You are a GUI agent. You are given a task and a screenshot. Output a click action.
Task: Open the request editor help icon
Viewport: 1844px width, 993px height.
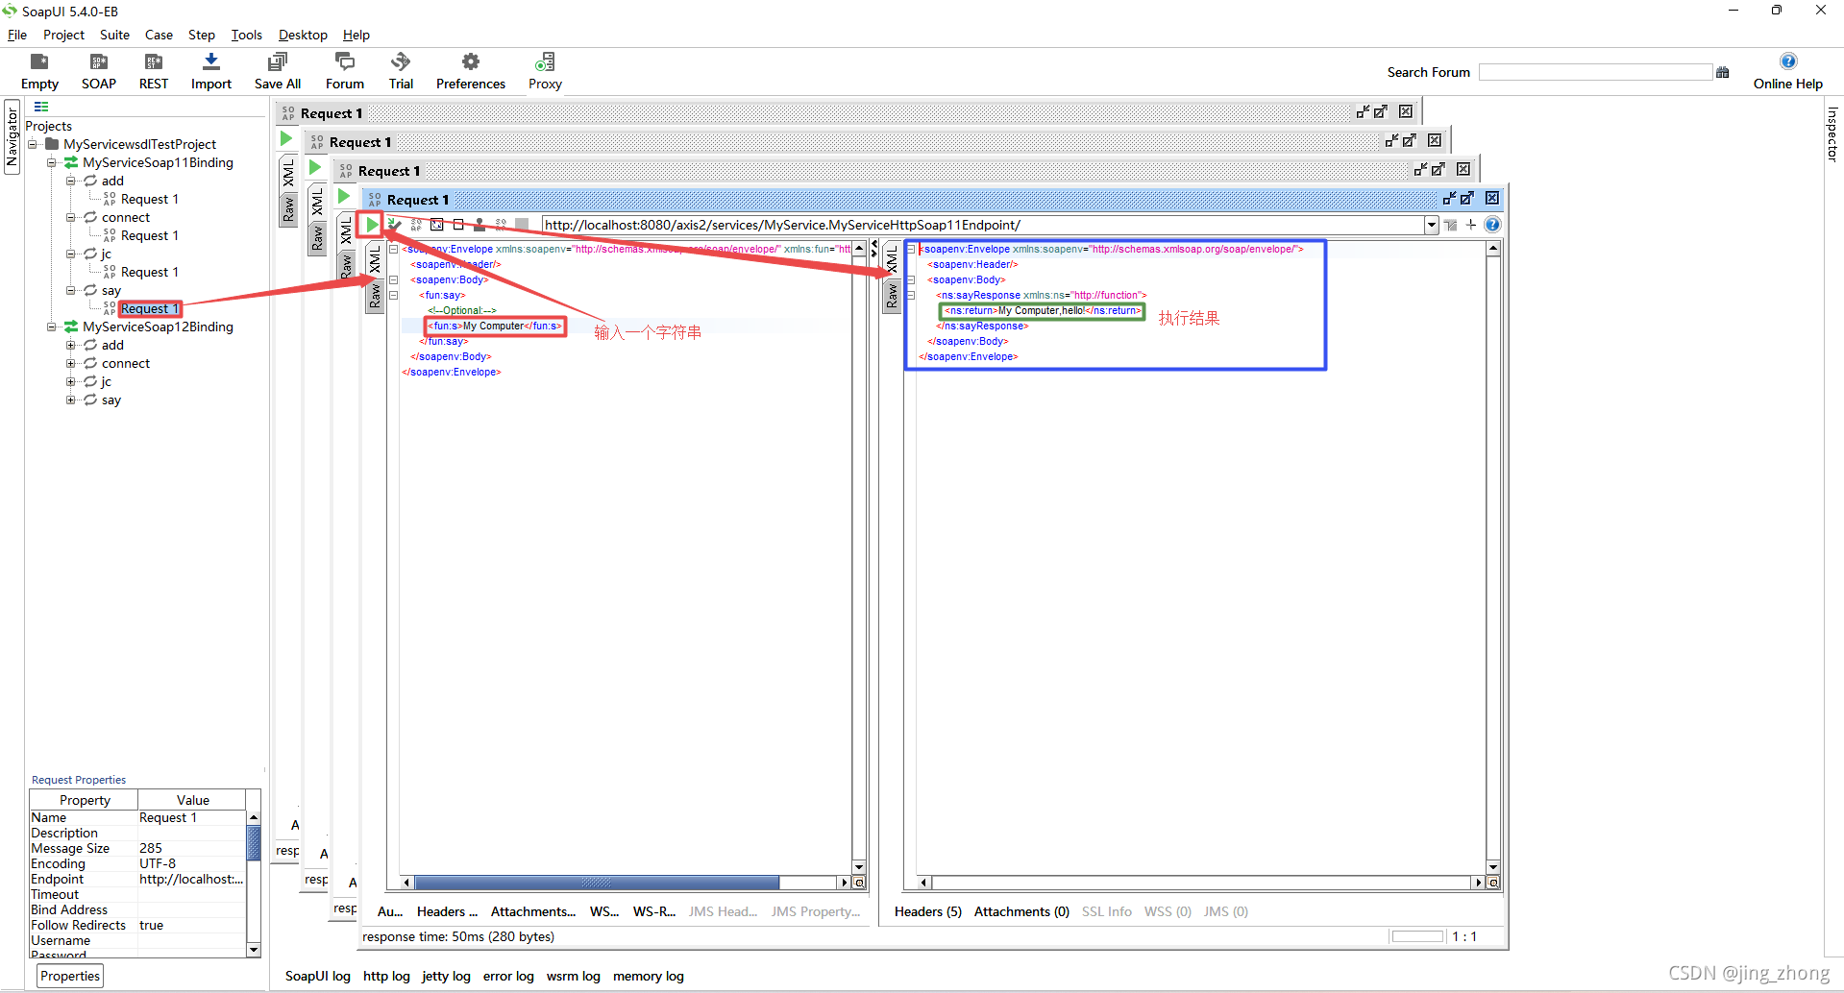coord(1492,225)
